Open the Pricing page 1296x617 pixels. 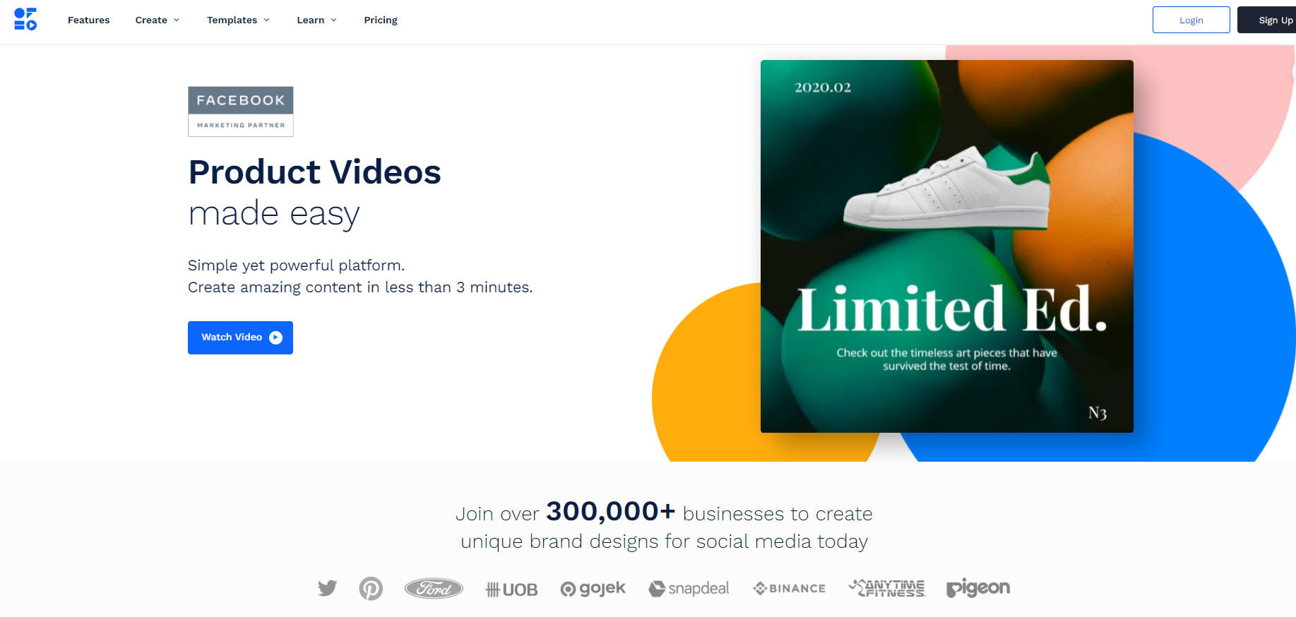(x=381, y=20)
